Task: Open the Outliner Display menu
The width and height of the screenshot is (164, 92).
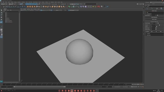Action: (5, 10)
